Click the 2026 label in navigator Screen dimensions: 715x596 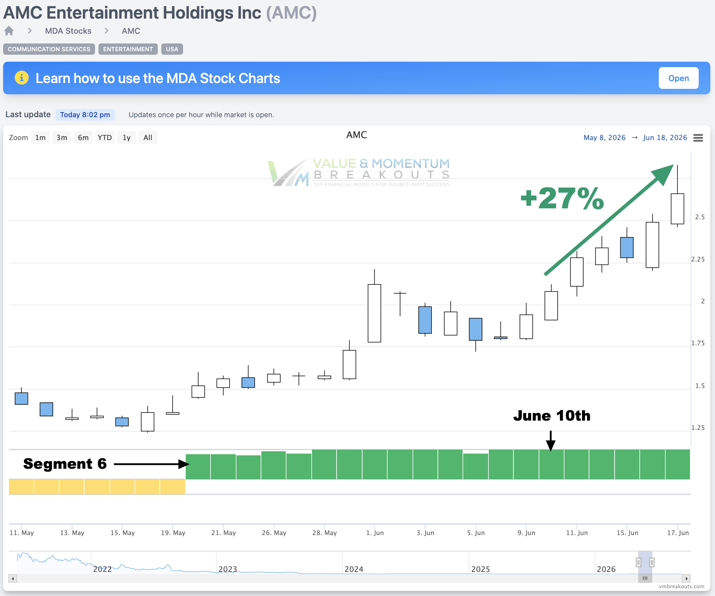[x=606, y=569]
